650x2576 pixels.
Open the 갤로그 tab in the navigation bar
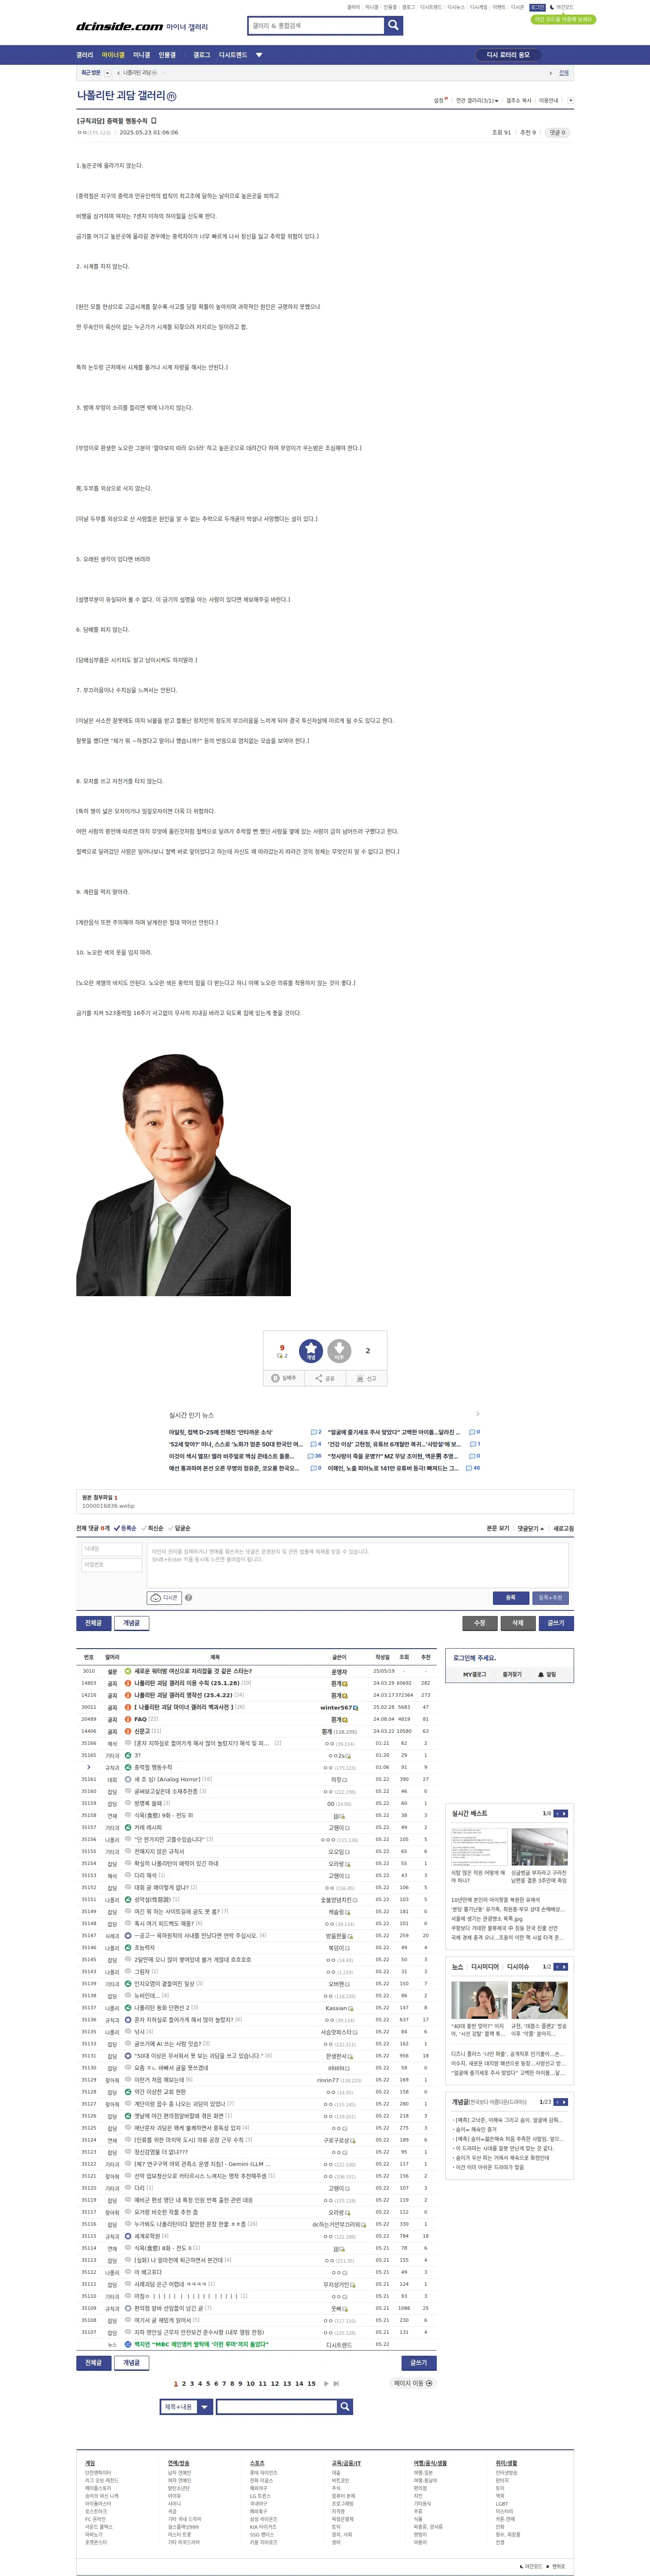click(202, 55)
